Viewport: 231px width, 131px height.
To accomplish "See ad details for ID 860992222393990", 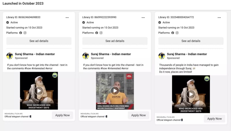I will 115,41.
